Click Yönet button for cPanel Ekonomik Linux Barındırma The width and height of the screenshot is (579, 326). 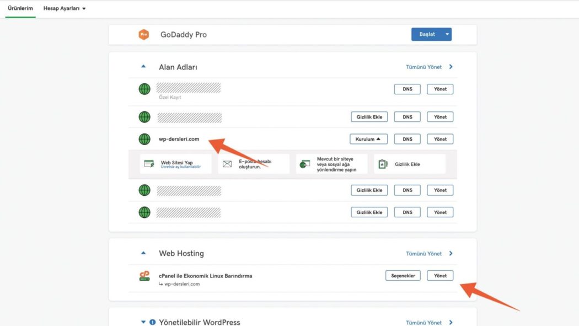pyautogui.click(x=440, y=276)
